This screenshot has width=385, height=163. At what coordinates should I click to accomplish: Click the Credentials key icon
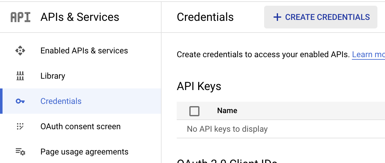tap(20, 101)
